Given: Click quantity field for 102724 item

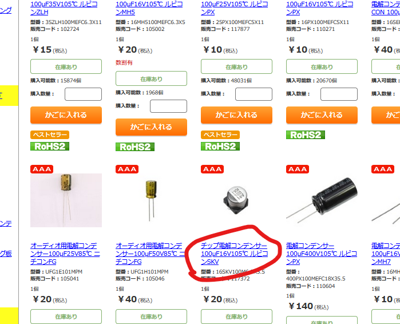Looking at the screenshot, I should pos(83,94).
